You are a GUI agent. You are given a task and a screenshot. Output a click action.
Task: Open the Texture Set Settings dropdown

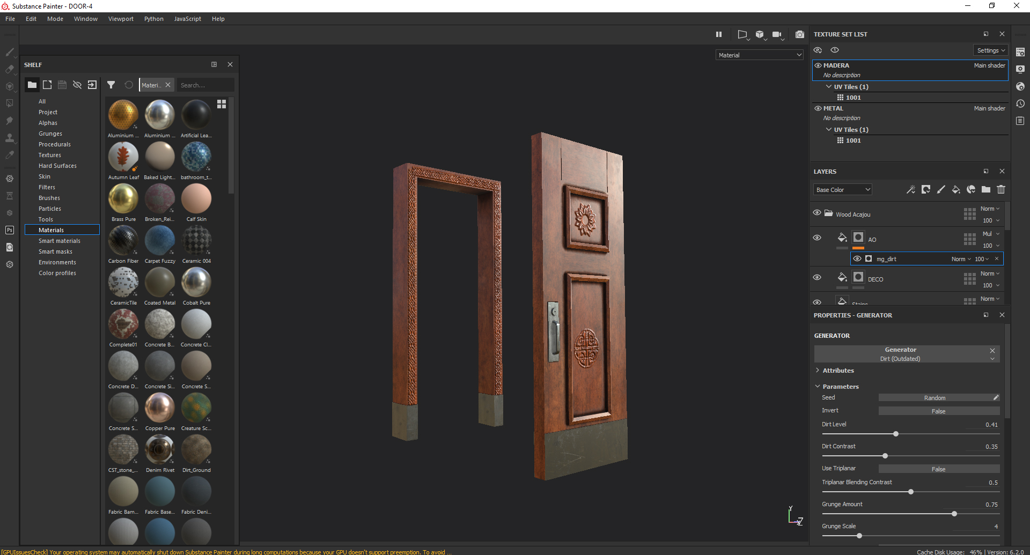[991, 50]
